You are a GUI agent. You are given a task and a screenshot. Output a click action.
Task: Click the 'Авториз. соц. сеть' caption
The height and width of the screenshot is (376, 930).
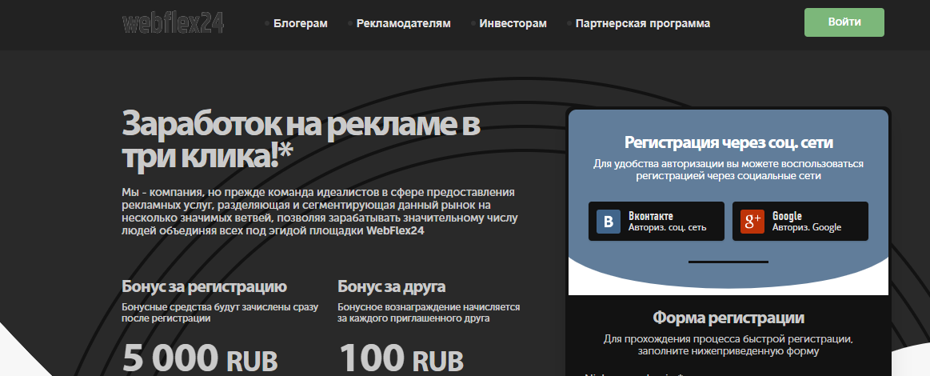pyautogui.click(x=667, y=227)
